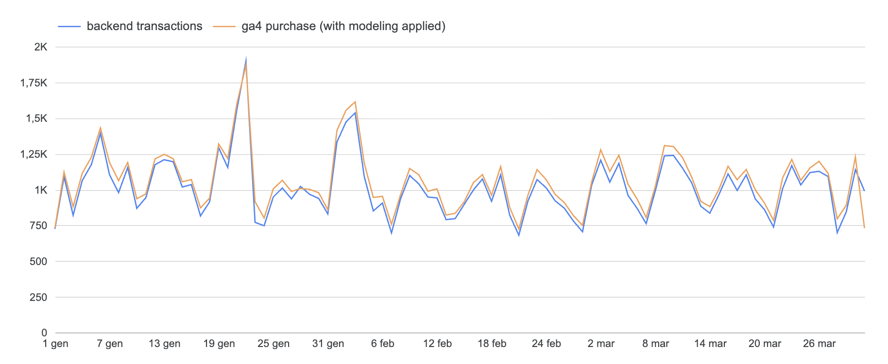
Task: Click the 500 y-axis label
Action: (38, 262)
